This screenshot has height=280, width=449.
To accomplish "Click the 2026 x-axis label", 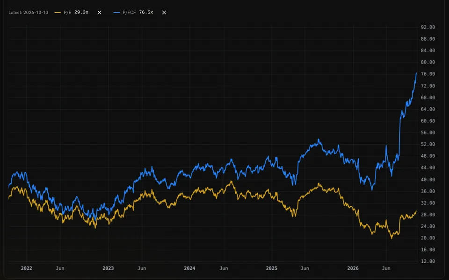I will [353, 268].
